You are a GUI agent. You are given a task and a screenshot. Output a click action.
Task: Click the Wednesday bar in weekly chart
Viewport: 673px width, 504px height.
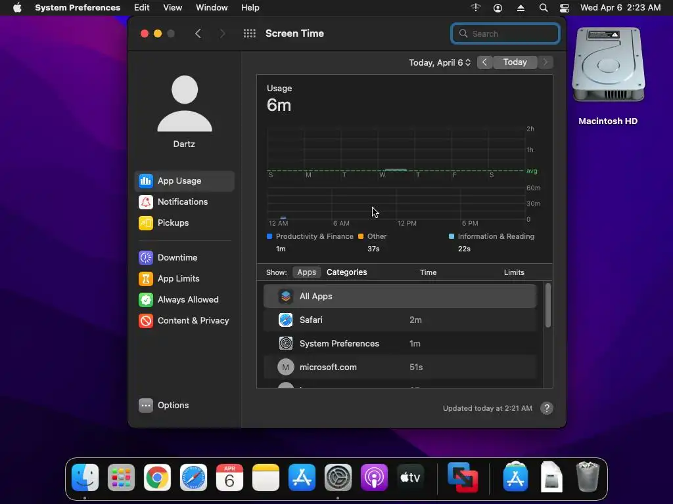point(396,170)
